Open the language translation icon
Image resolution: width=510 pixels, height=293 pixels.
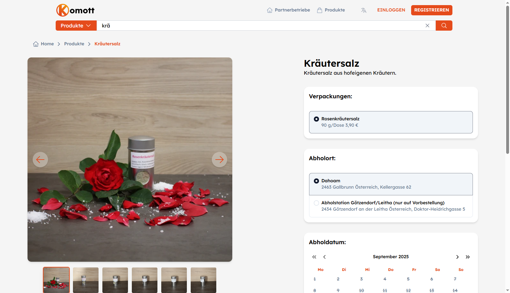(363, 10)
